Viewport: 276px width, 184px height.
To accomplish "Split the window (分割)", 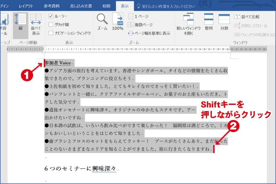I will pos(224,22).
